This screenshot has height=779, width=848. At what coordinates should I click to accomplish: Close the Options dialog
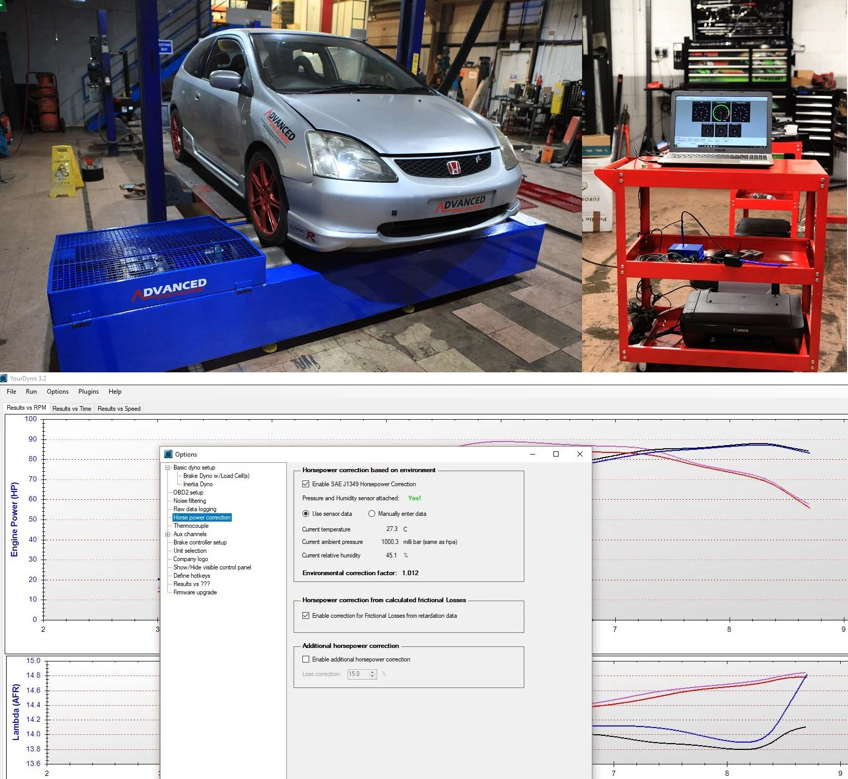[x=580, y=454]
